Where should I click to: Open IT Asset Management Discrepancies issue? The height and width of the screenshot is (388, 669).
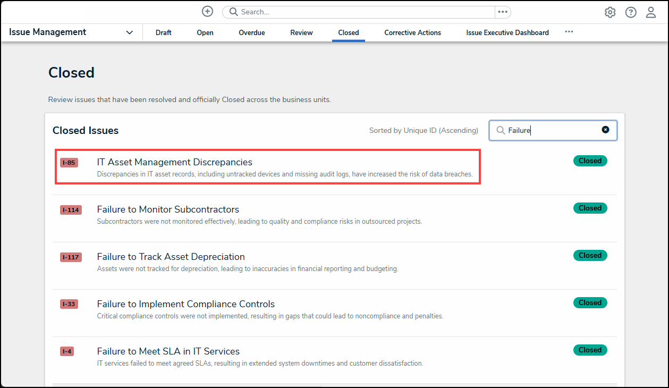pyautogui.click(x=174, y=162)
